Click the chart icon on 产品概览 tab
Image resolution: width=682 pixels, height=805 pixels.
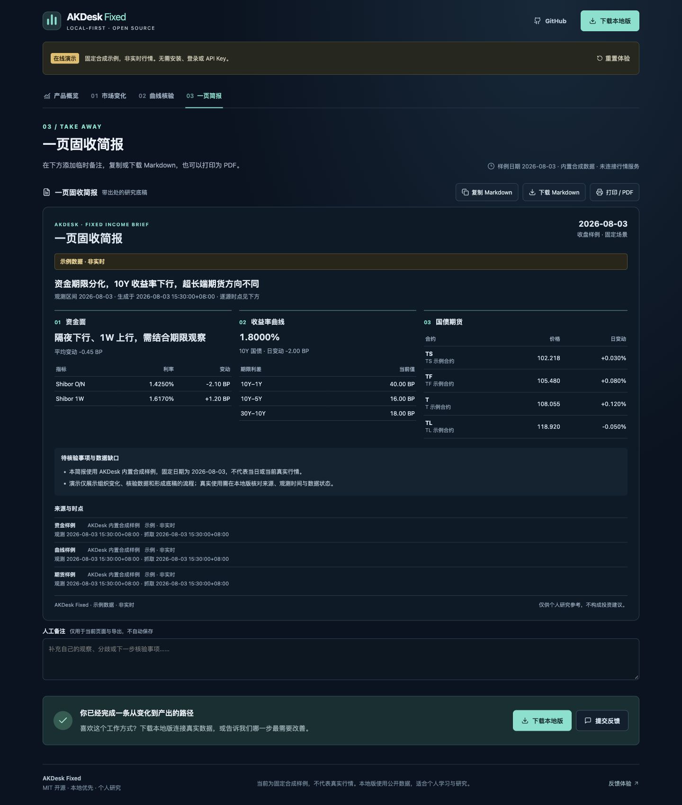click(x=47, y=96)
